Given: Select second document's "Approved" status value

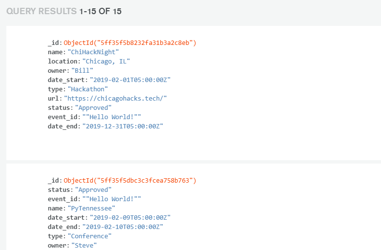Looking at the screenshot, I should point(93,189).
